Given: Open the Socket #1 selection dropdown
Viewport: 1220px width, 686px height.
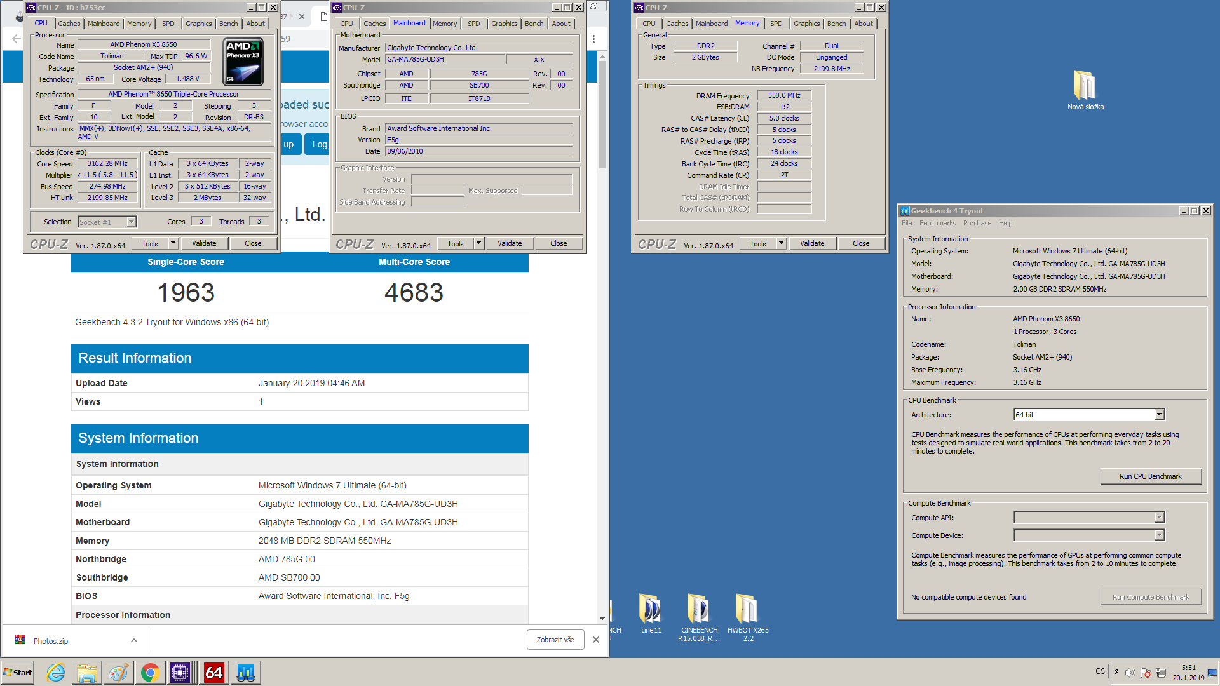Looking at the screenshot, I should 131,222.
